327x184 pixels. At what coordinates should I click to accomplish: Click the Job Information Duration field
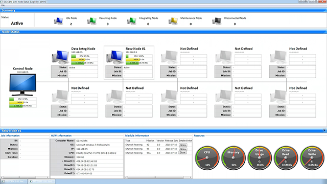coord(34,157)
